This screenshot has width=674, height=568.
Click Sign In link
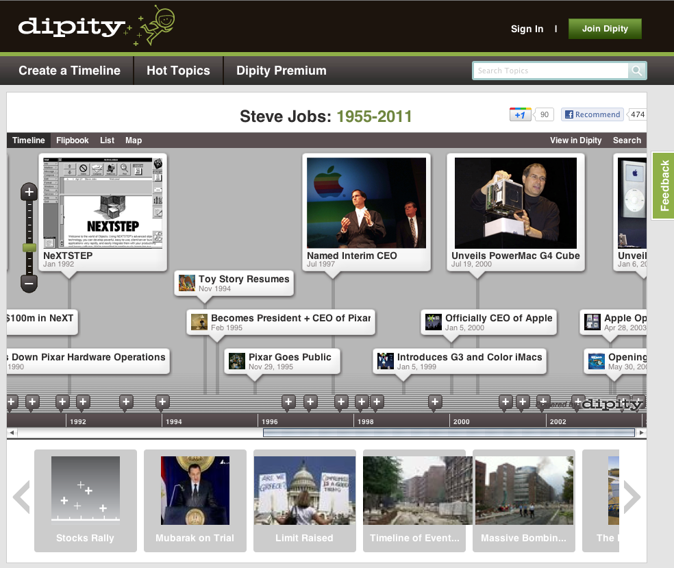pyautogui.click(x=527, y=29)
